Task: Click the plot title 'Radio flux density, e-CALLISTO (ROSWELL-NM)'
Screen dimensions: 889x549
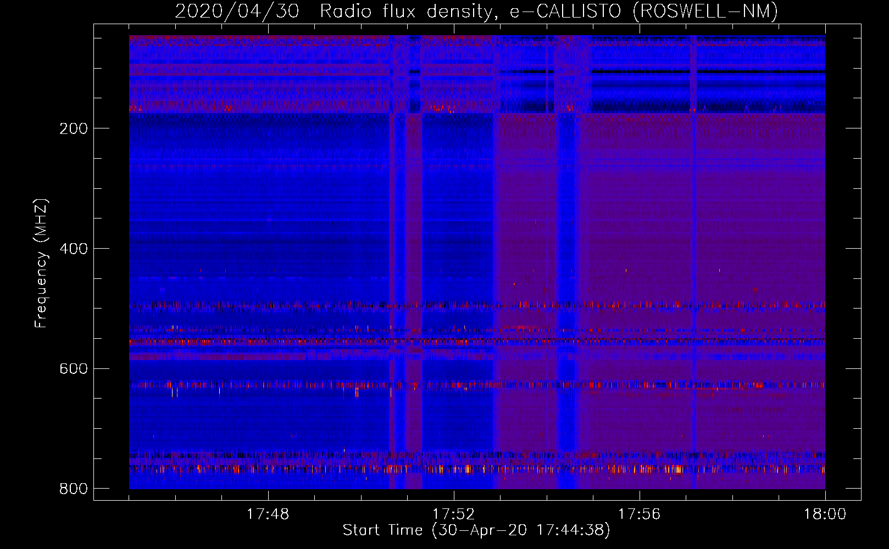Action: click(x=549, y=11)
